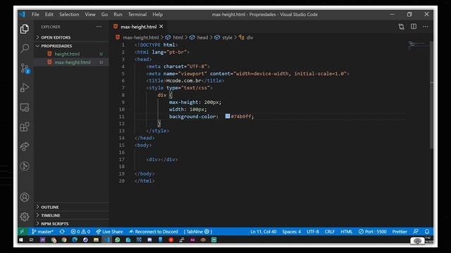Viewport: 451px width, 253px height.
Task: Click the editor minimap
Action: [x=417, y=45]
